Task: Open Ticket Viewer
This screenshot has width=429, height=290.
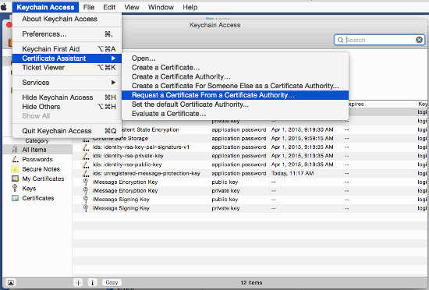Action: (x=67, y=68)
